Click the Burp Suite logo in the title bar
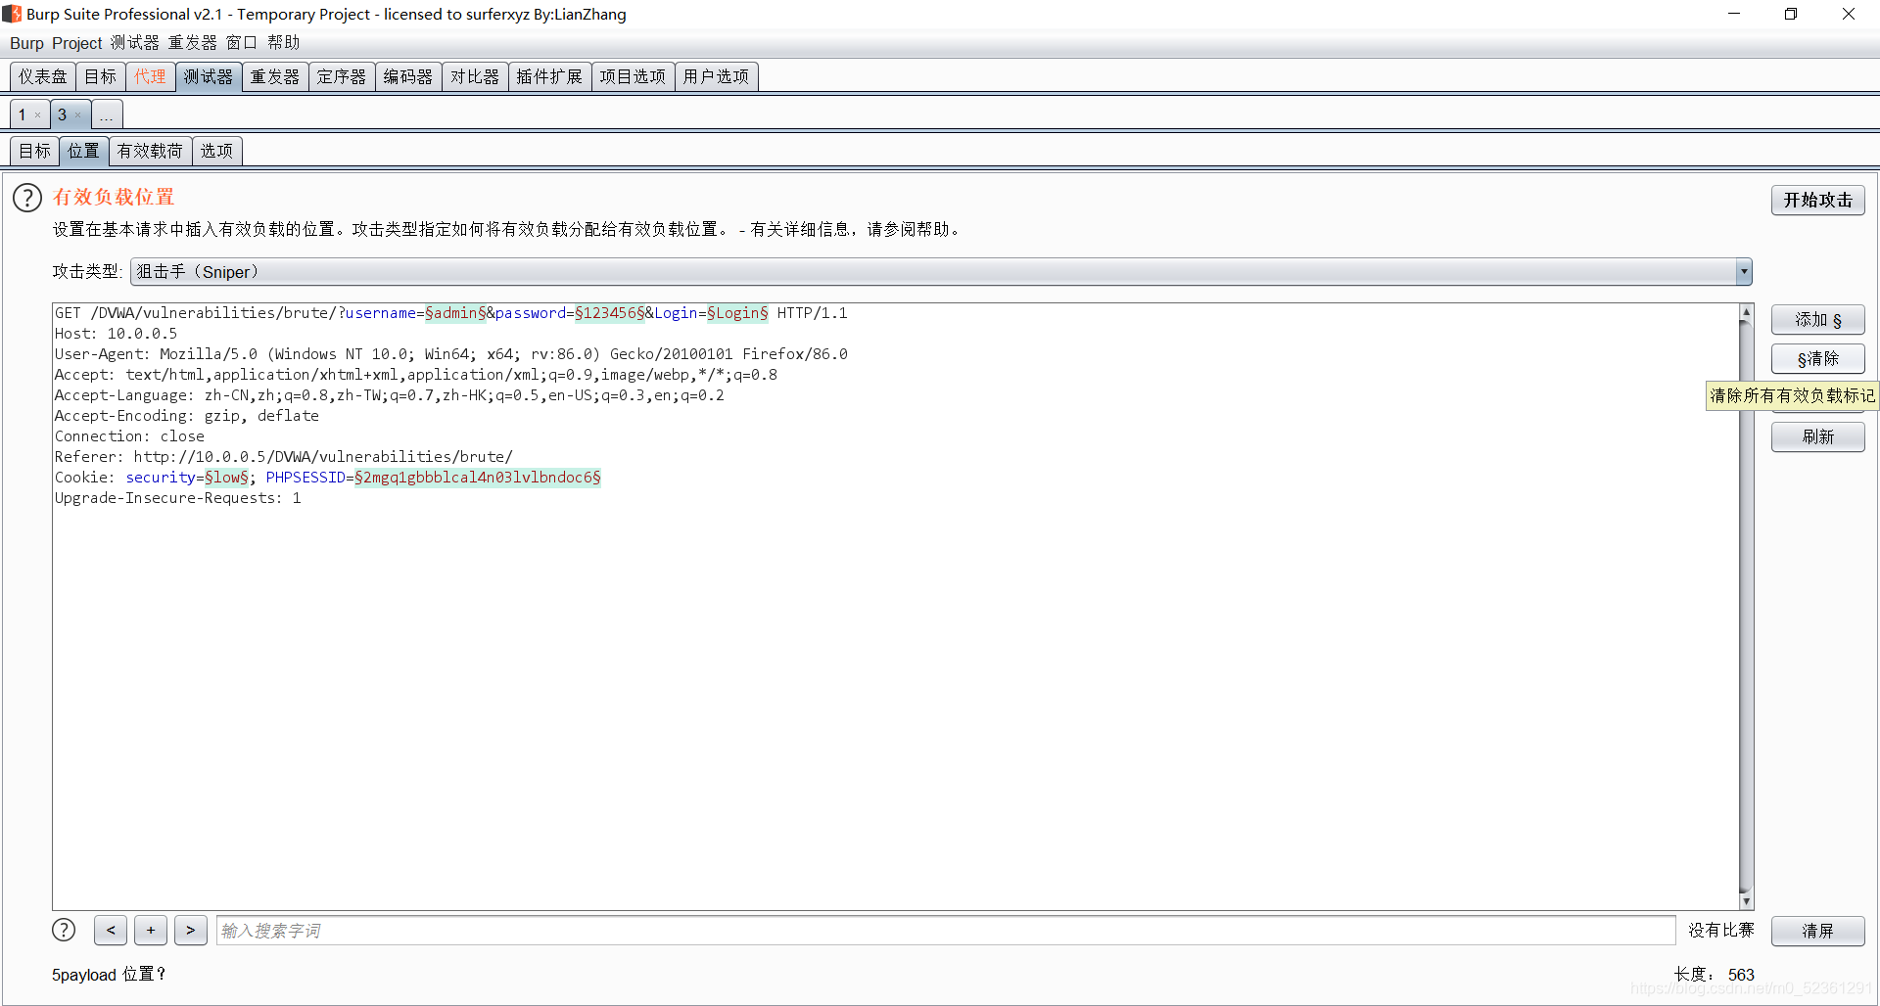The image size is (1880, 1006). pos(12,14)
